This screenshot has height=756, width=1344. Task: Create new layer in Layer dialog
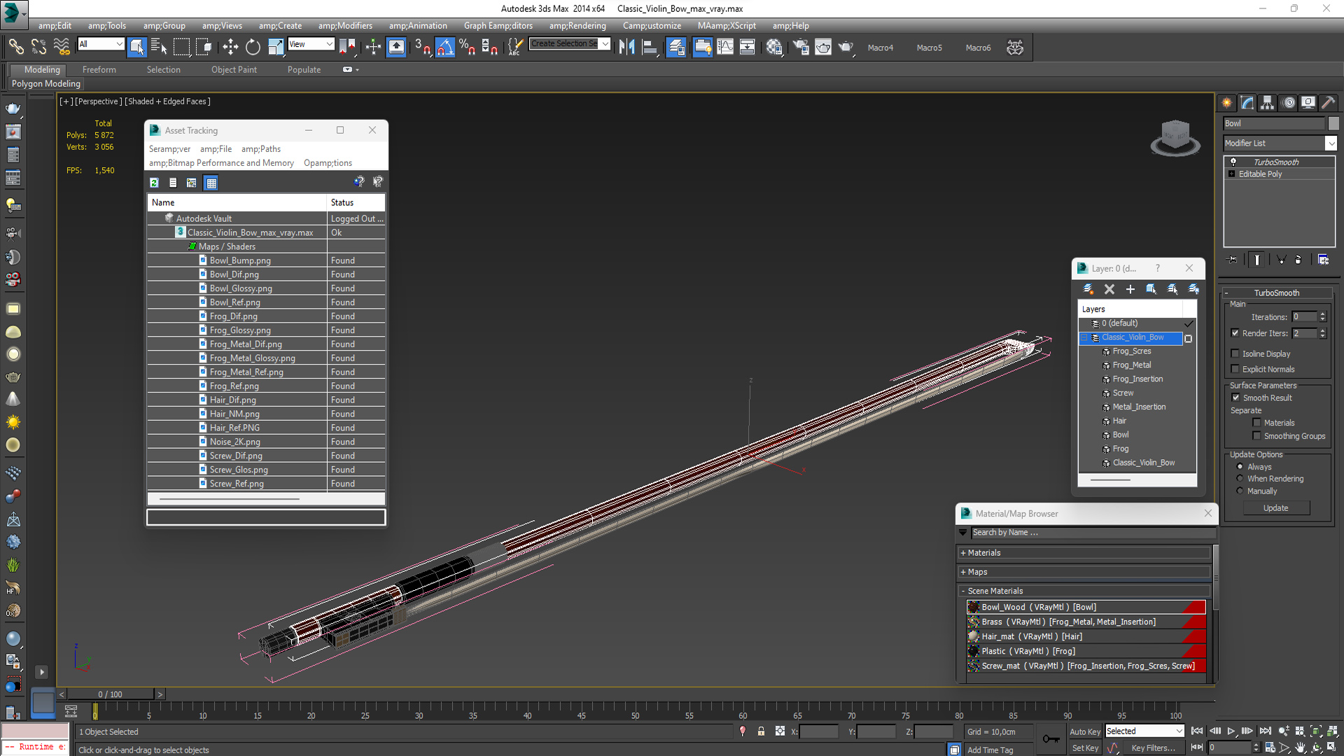click(x=1088, y=289)
